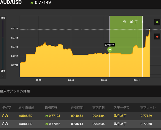Select AUD/USD in the 09:36:14 trade row
The image size is (161, 130).
[x=25, y=124]
